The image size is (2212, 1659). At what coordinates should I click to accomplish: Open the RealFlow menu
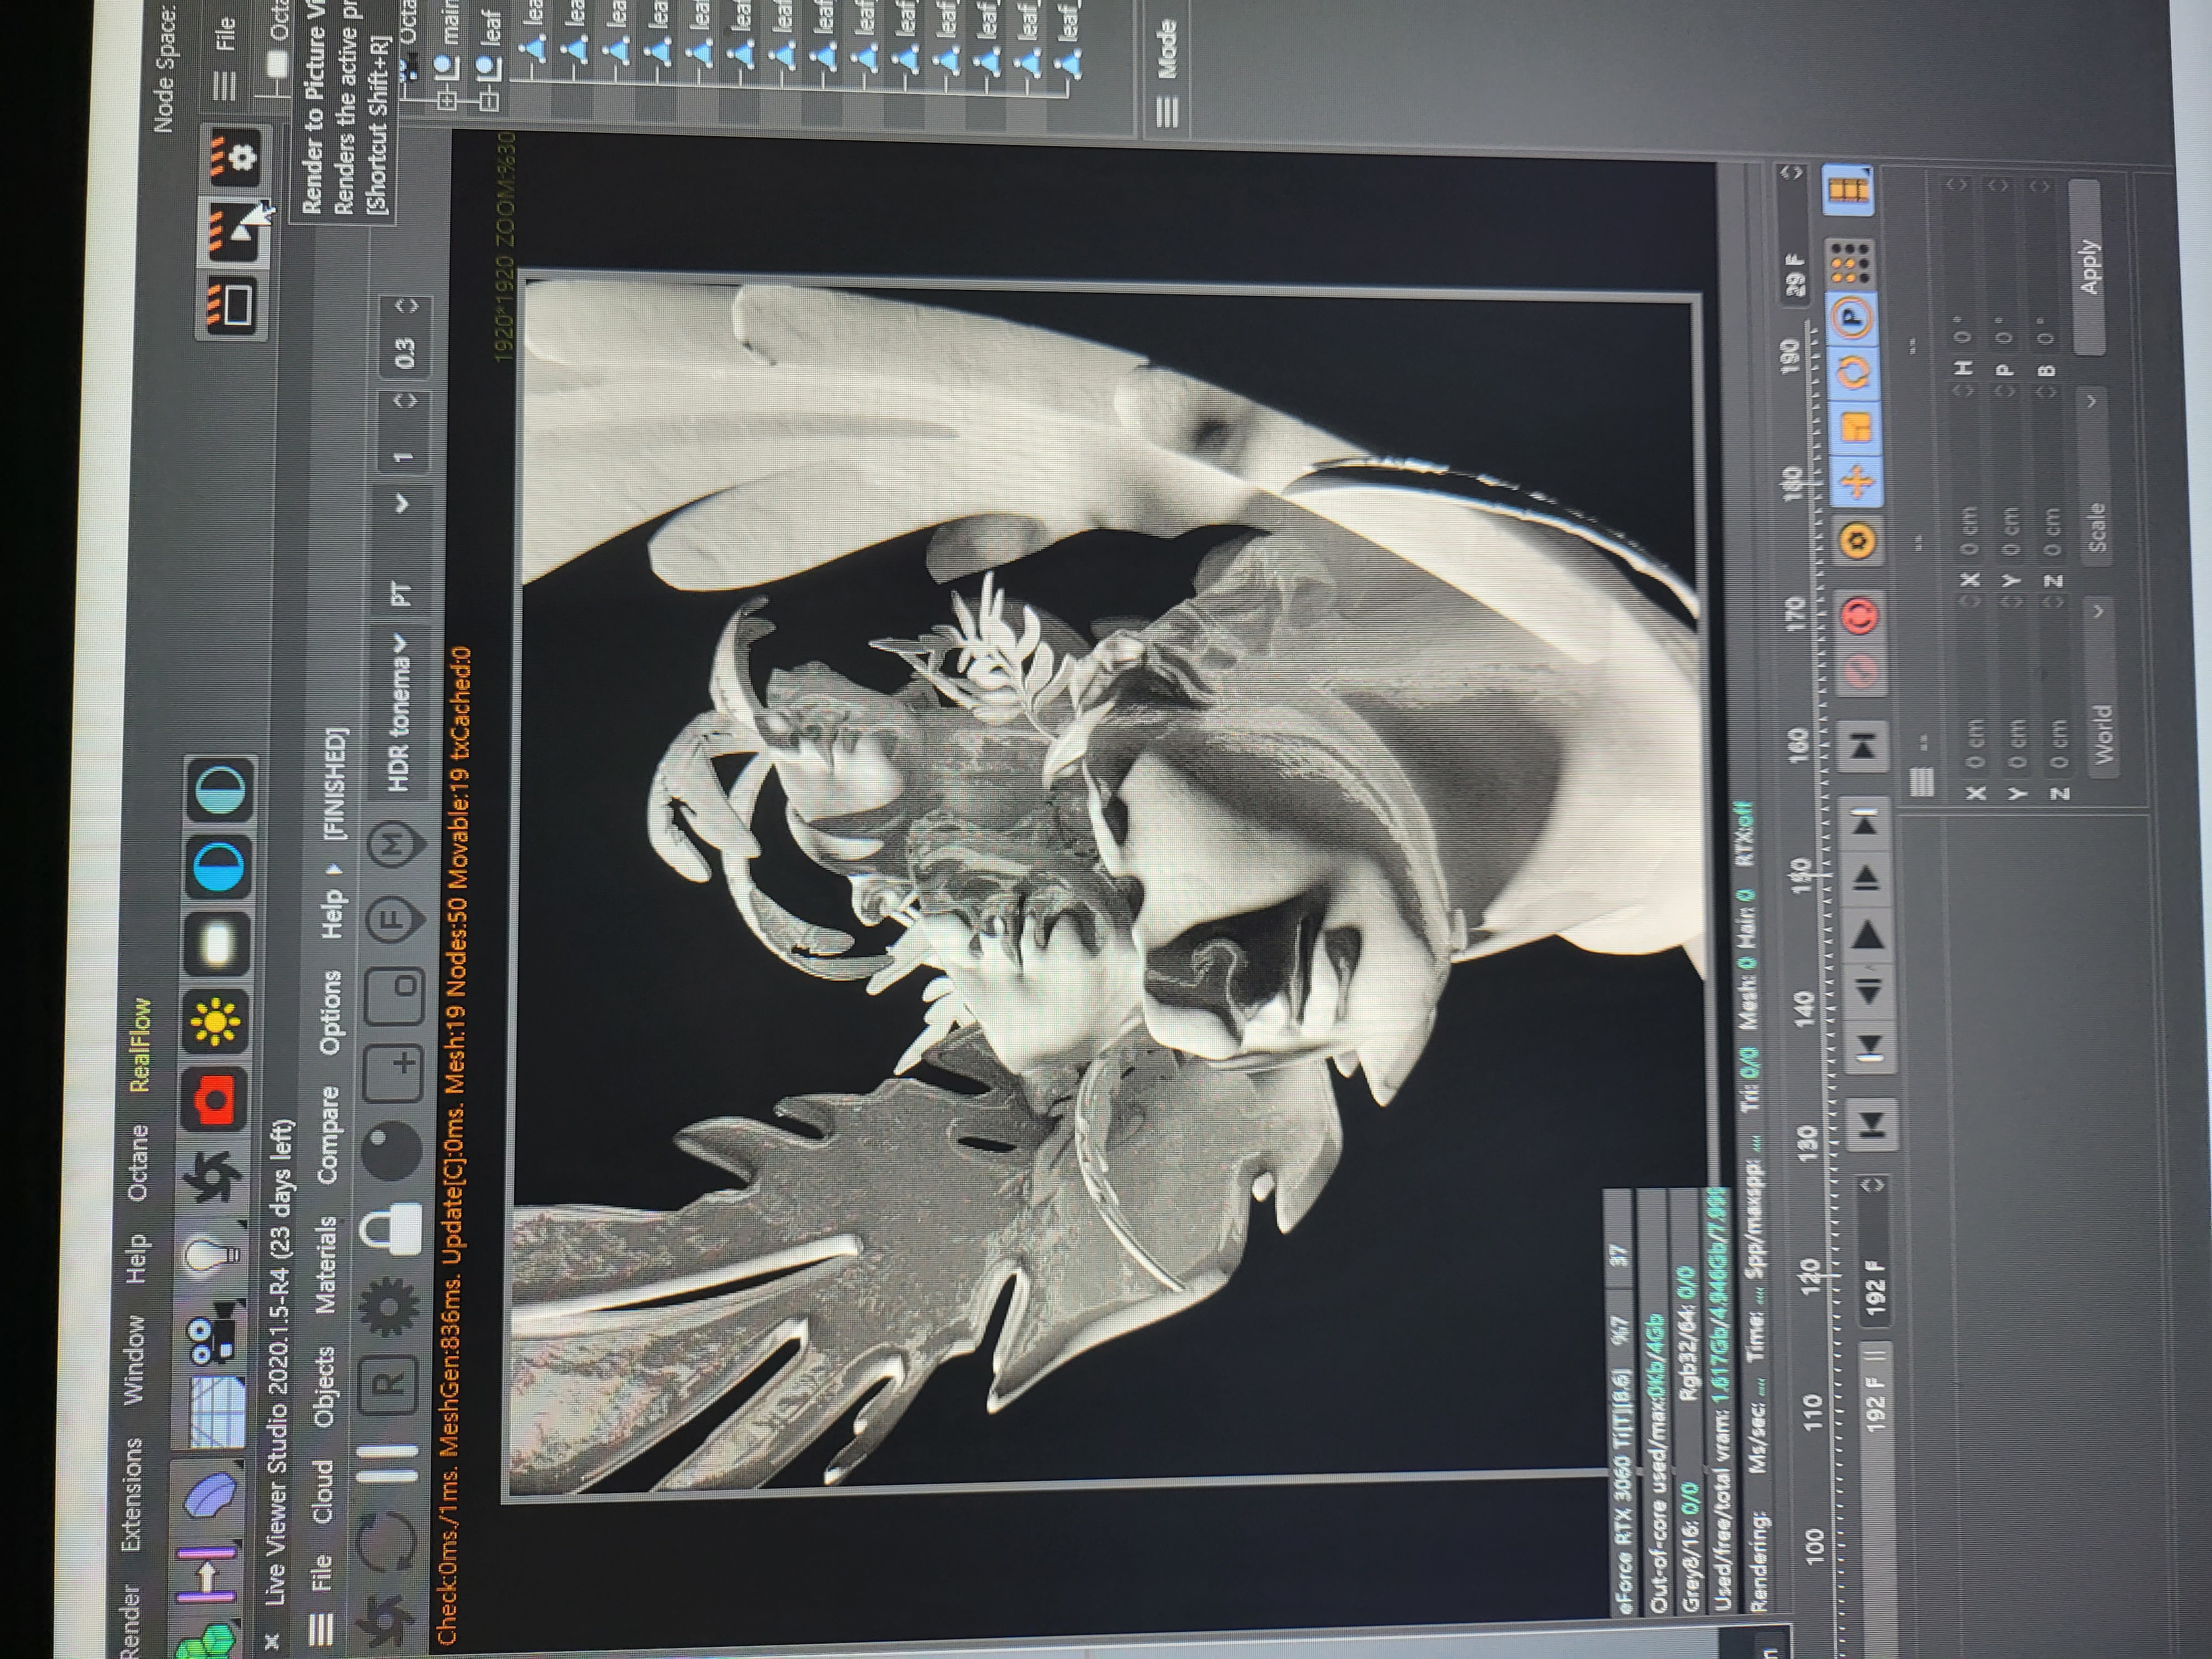pyautogui.click(x=141, y=1045)
